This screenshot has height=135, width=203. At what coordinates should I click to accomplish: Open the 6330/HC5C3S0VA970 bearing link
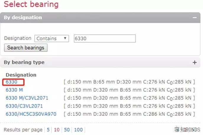31,114
